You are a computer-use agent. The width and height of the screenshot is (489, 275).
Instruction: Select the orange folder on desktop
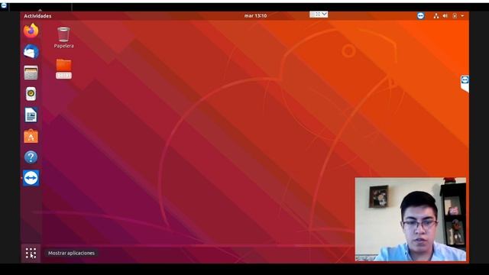tap(63, 69)
